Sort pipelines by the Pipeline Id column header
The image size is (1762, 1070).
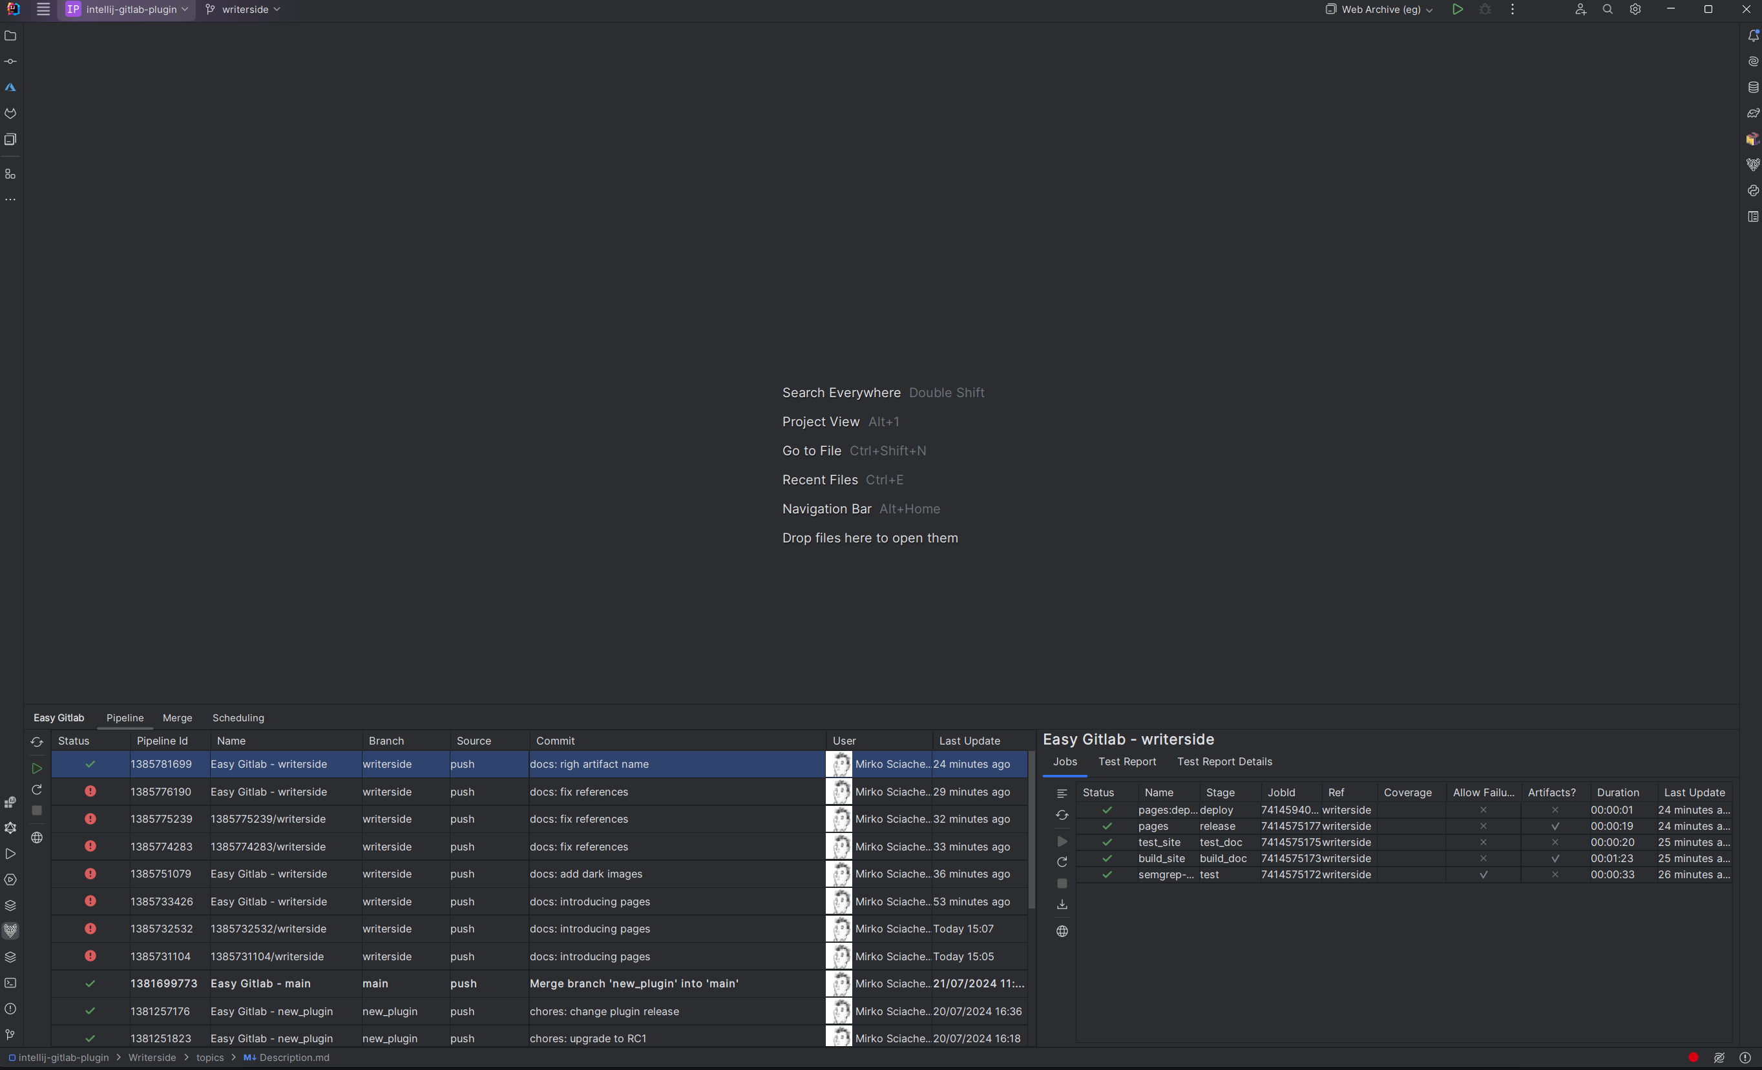coord(170,741)
